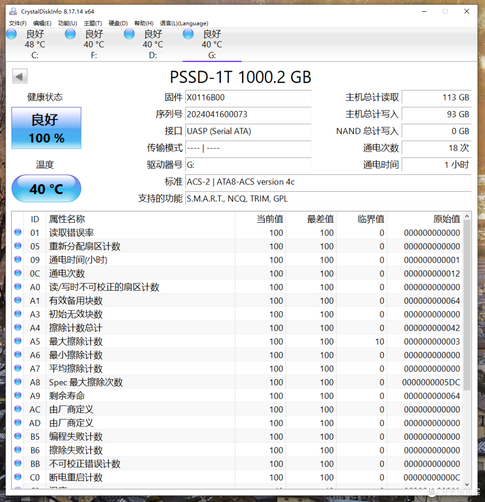Click status orb for attribute 05 重新分配扇区计数

[x=18, y=246]
